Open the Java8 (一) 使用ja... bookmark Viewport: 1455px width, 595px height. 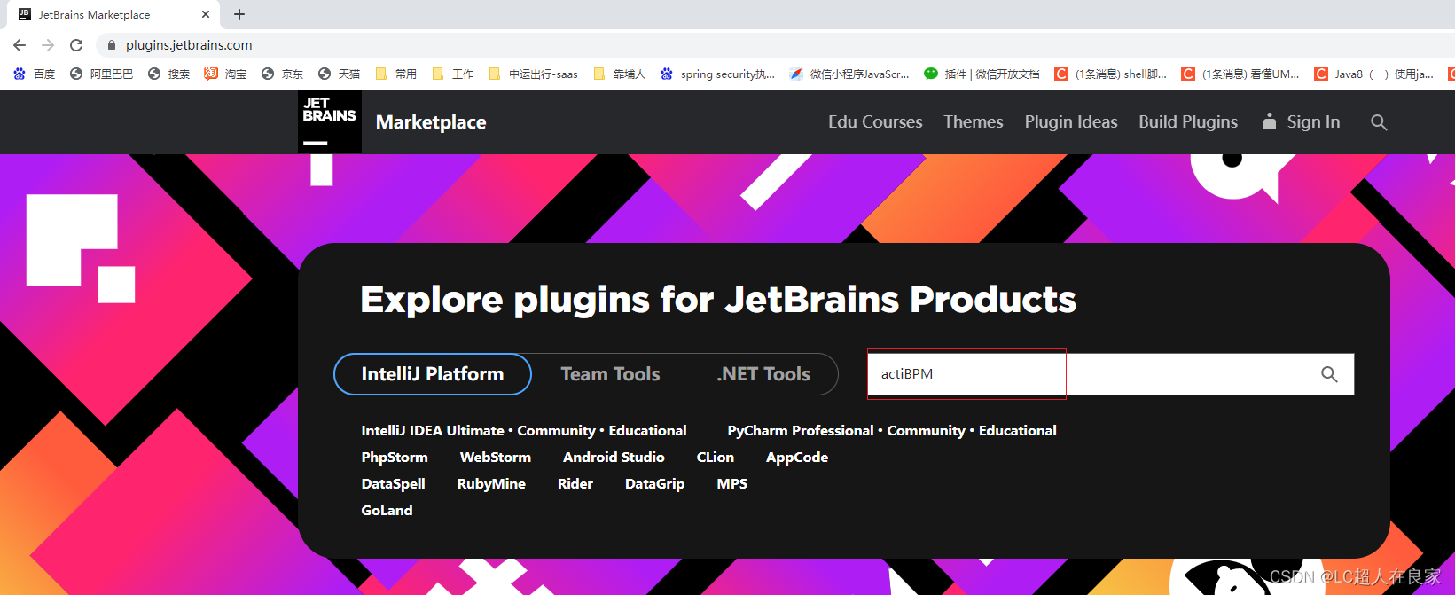click(x=1373, y=74)
